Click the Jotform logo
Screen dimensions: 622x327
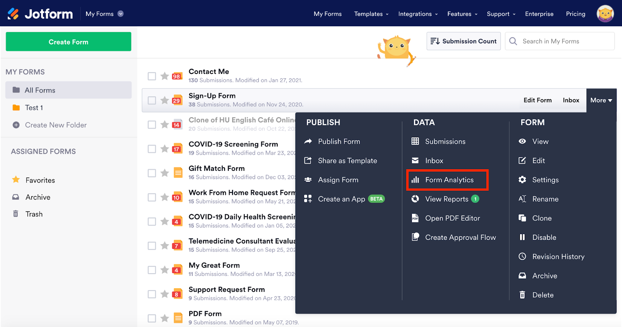click(x=40, y=14)
